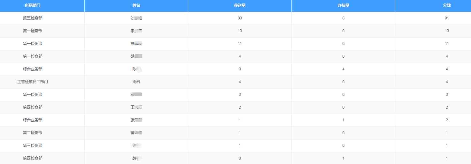Sort by the 移送量 column header
The height and width of the screenshot is (164, 471).
tap(240, 5)
